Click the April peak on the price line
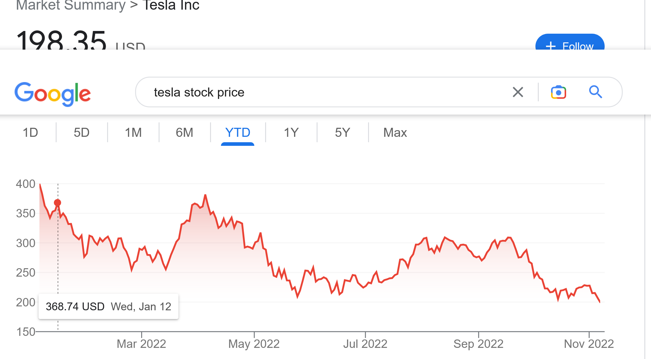Viewport: 651px width, 359px height. pyautogui.click(x=205, y=195)
